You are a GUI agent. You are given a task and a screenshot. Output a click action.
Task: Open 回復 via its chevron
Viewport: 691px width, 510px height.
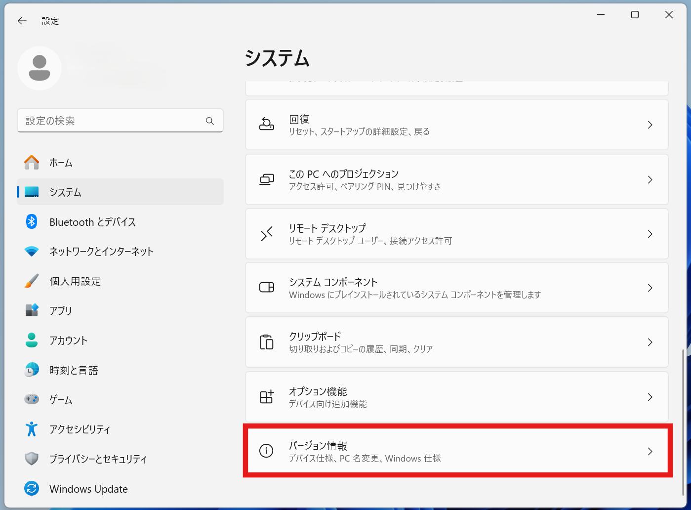pyautogui.click(x=650, y=125)
